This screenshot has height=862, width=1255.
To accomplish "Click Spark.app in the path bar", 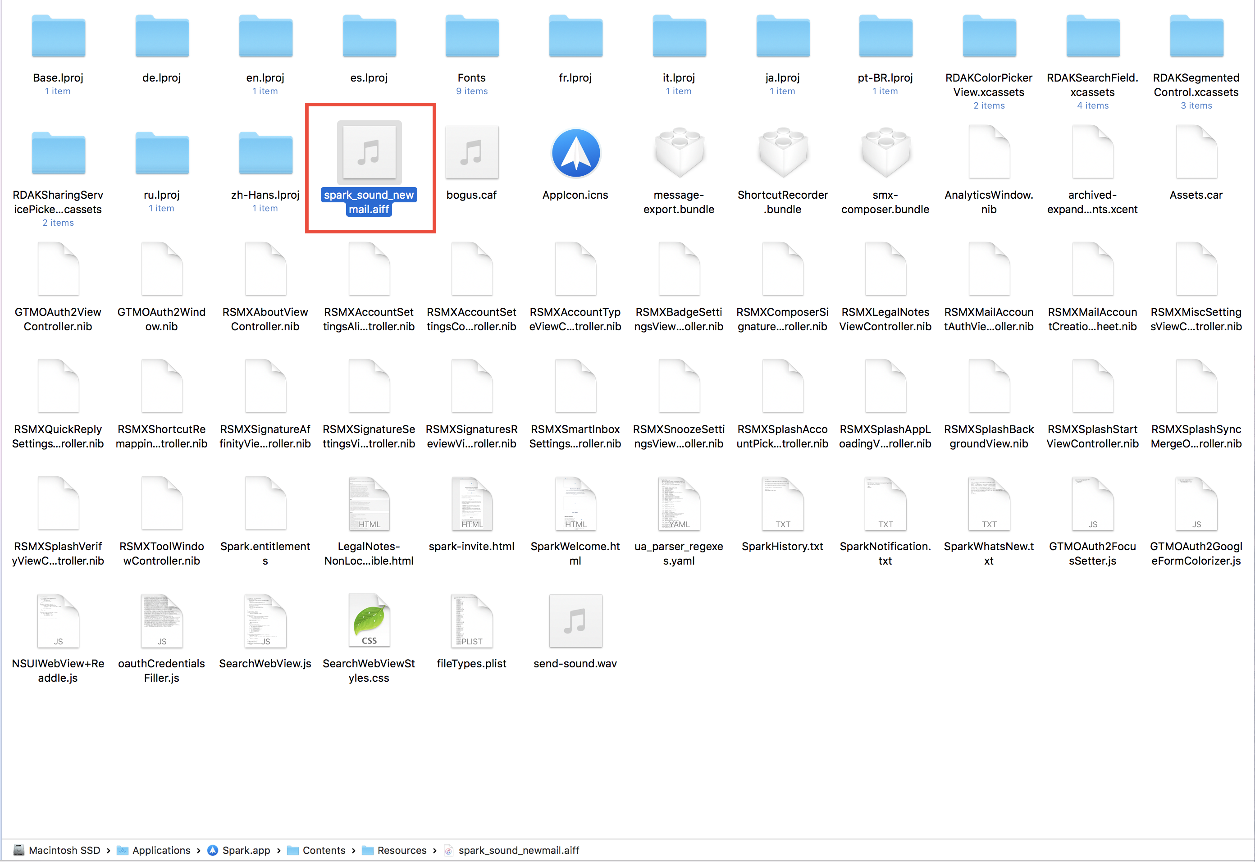I will click(246, 851).
